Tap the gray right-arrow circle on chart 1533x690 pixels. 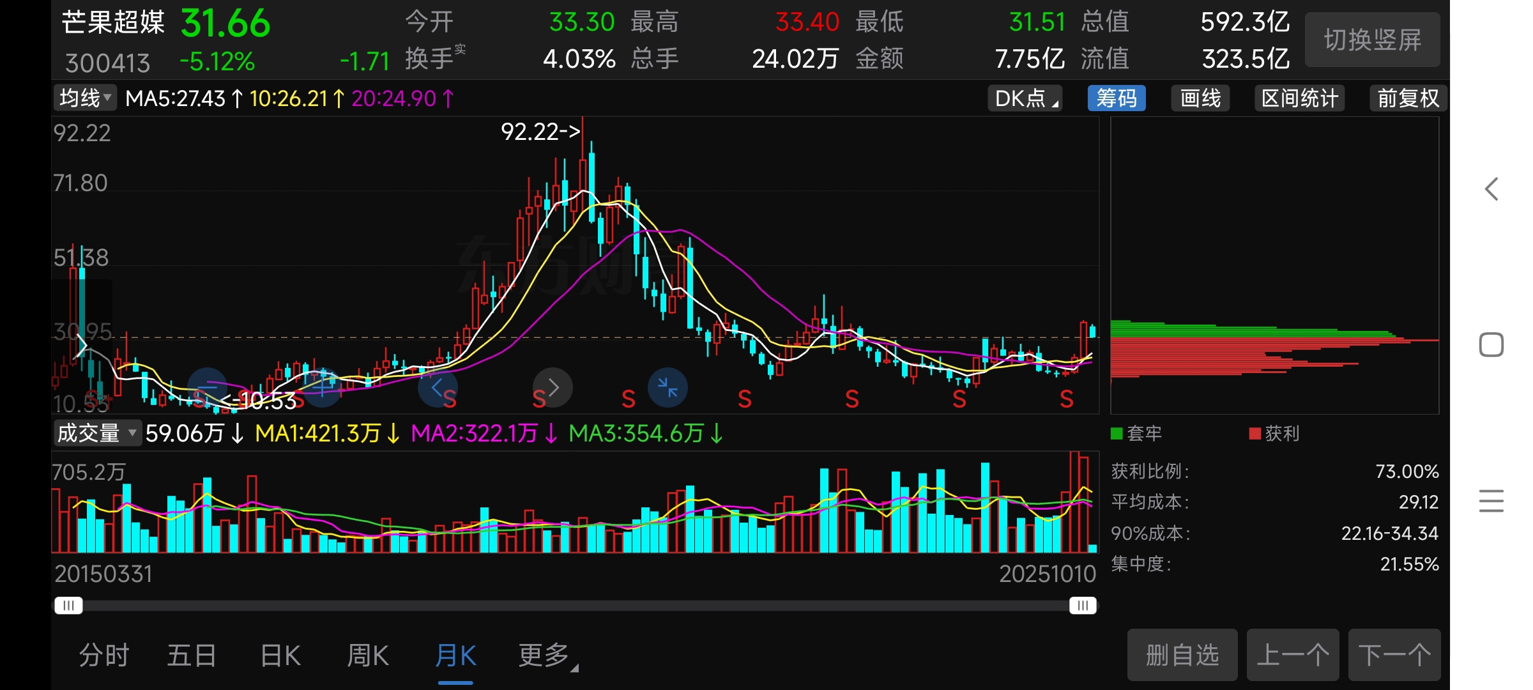click(553, 387)
